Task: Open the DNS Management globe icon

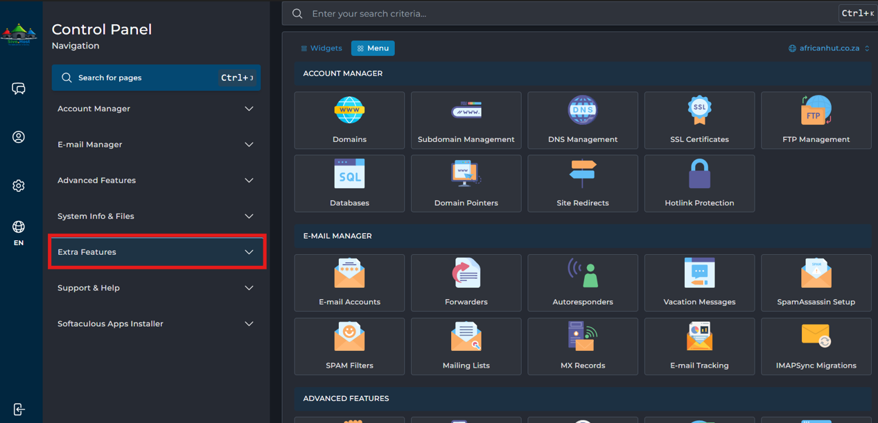Action: point(583,120)
